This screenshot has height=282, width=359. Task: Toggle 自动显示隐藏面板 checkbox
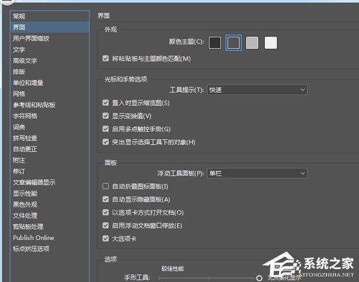(105, 199)
